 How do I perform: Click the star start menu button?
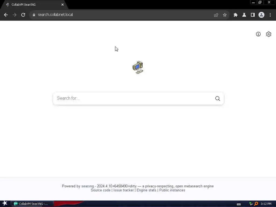pyautogui.click(x=5, y=203)
